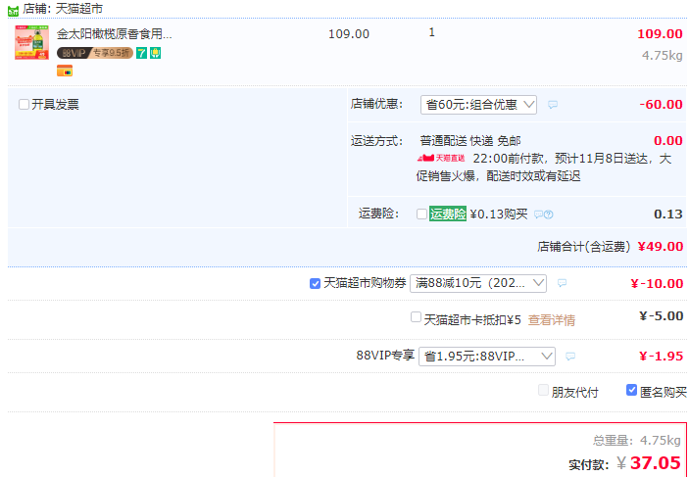689x477 pixels.
Task: Check the 开具发票 invoice checkbox
Action: [24, 104]
